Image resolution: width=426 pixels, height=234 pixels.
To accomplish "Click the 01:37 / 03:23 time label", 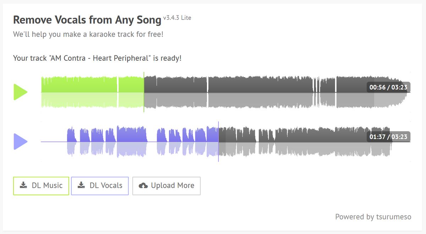I will (388, 137).
